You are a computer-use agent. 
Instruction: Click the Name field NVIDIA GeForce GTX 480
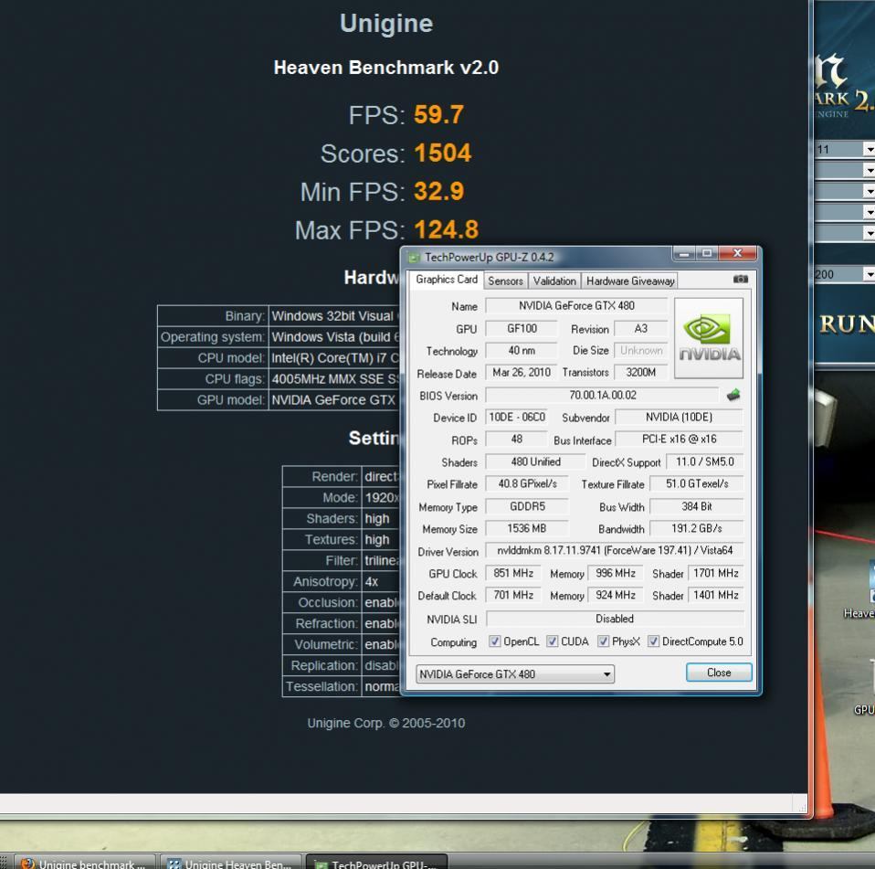(x=576, y=306)
